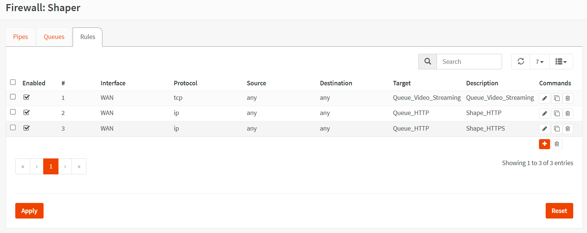Open the column selection dropdown
Image resolution: width=587 pixels, height=233 pixels.
(x=561, y=62)
